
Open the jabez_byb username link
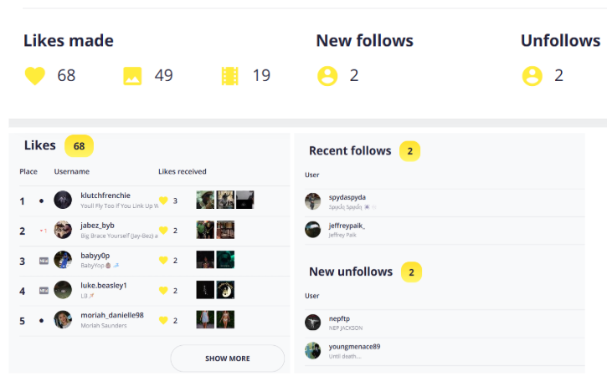click(x=98, y=226)
